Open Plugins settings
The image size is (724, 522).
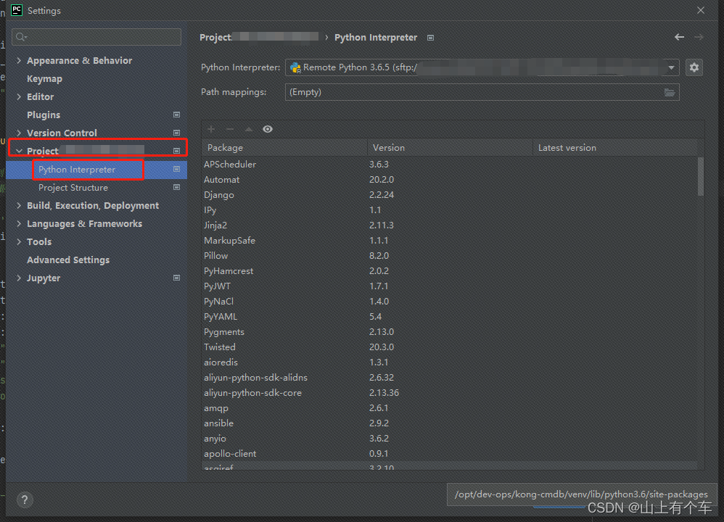(44, 115)
